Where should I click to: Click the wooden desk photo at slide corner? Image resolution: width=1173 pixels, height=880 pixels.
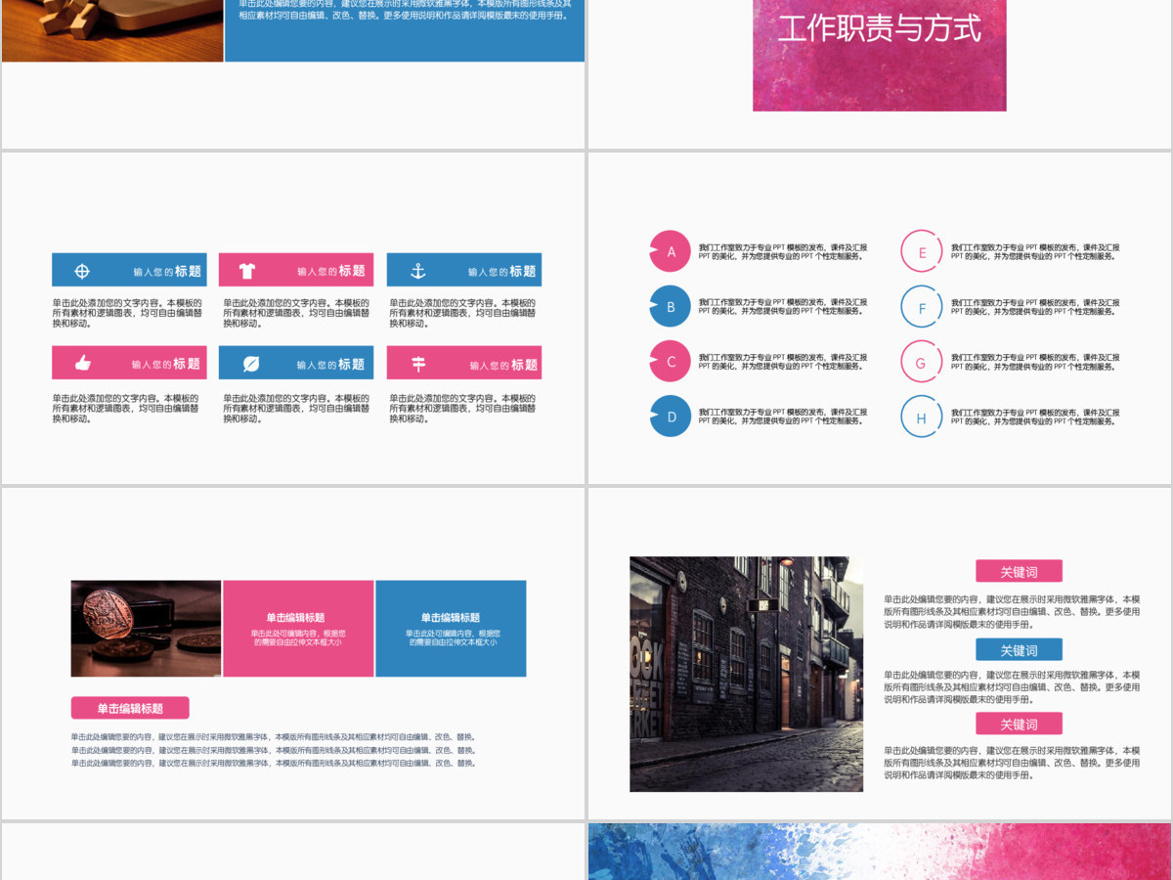tap(112, 30)
